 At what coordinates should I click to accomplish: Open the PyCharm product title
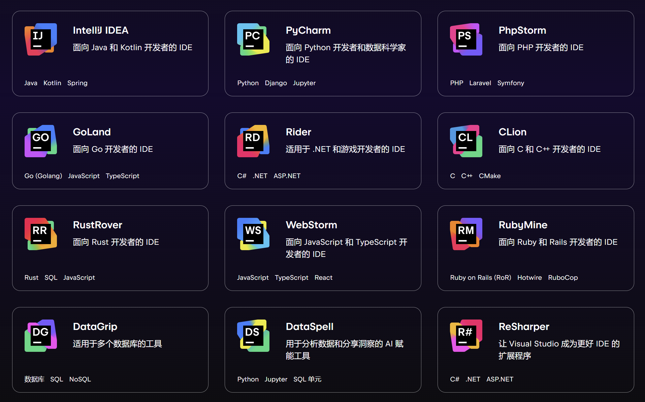pos(308,31)
